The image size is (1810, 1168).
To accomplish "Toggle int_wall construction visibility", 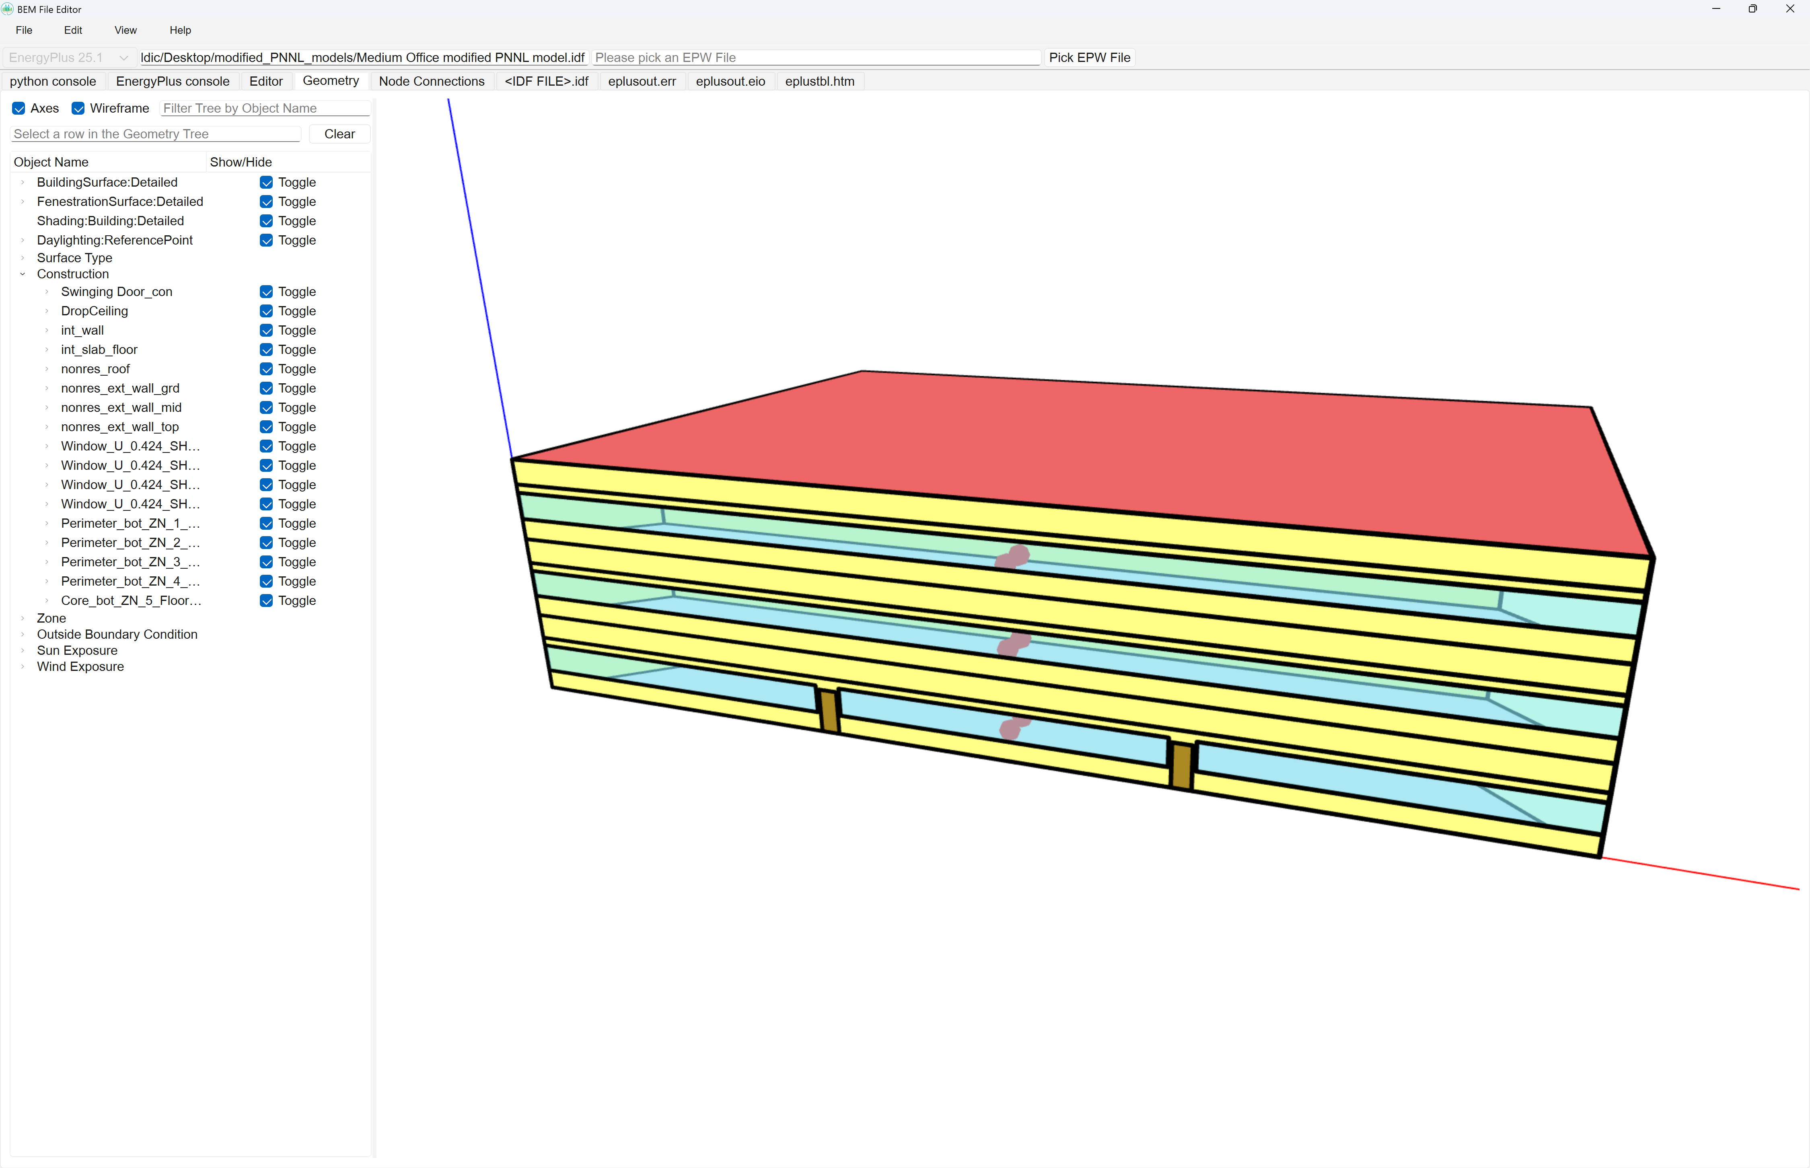I will point(266,331).
